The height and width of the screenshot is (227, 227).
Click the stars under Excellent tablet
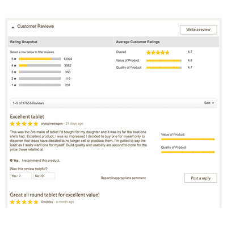pyautogui.click(x=24, y=124)
